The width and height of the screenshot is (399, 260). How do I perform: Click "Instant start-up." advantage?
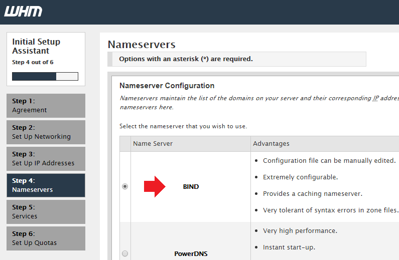click(x=289, y=247)
